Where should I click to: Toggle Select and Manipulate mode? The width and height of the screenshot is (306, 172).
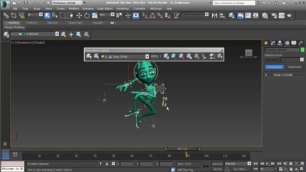click(x=128, y=15)
